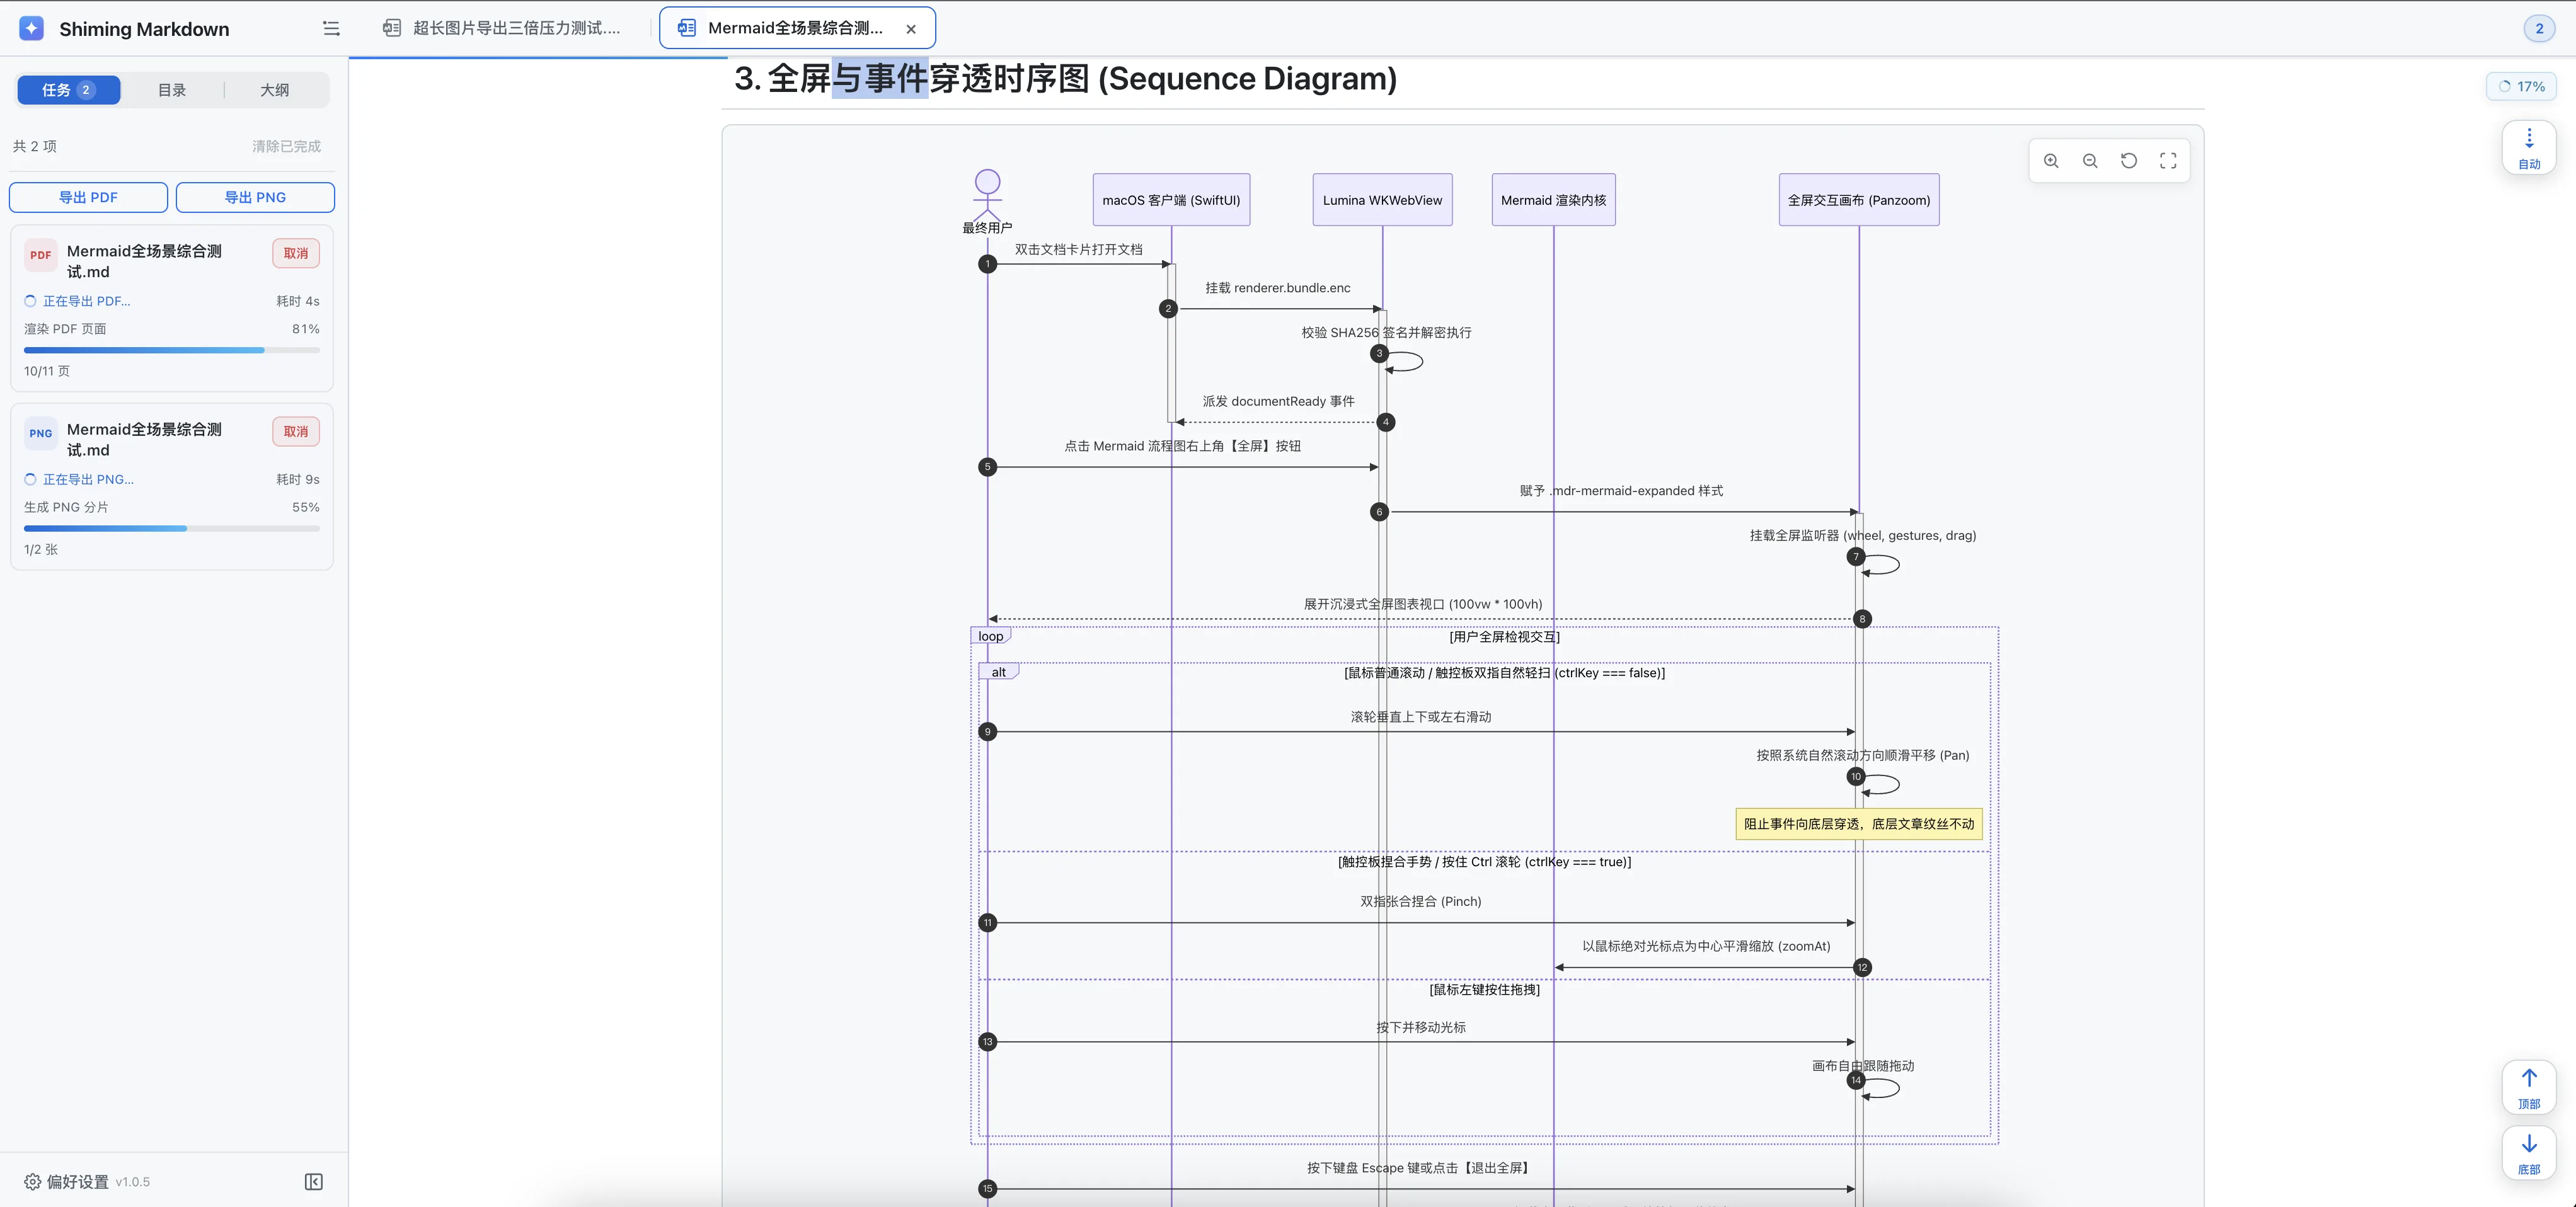Click the 自动 outline mode button

(x=2529, y=148)
